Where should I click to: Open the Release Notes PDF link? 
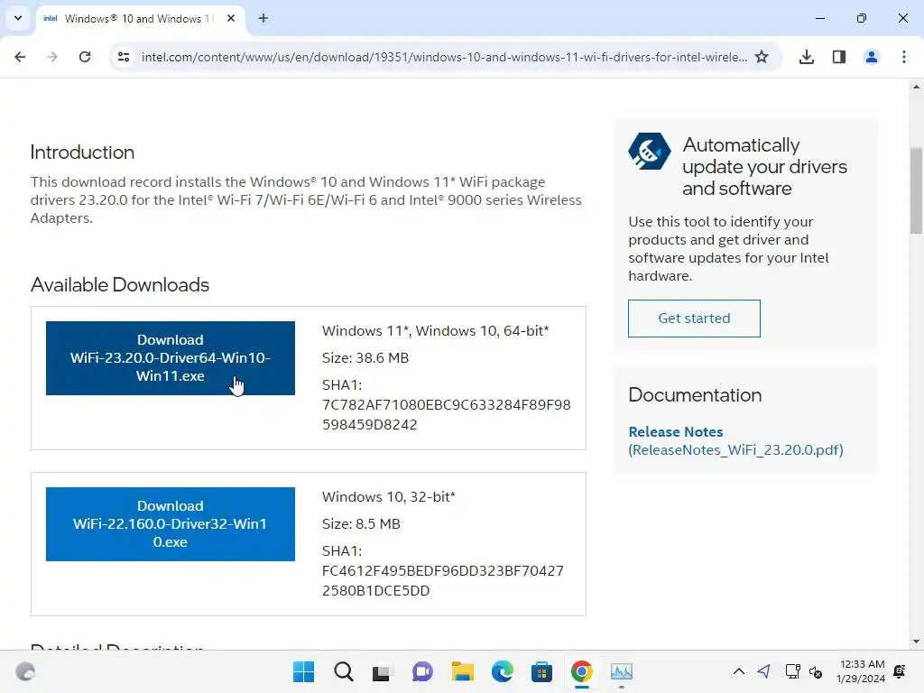pos(735,440)
